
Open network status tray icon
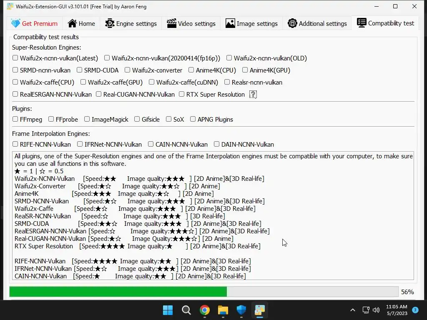pyautogui.click(x=366, y=310)
